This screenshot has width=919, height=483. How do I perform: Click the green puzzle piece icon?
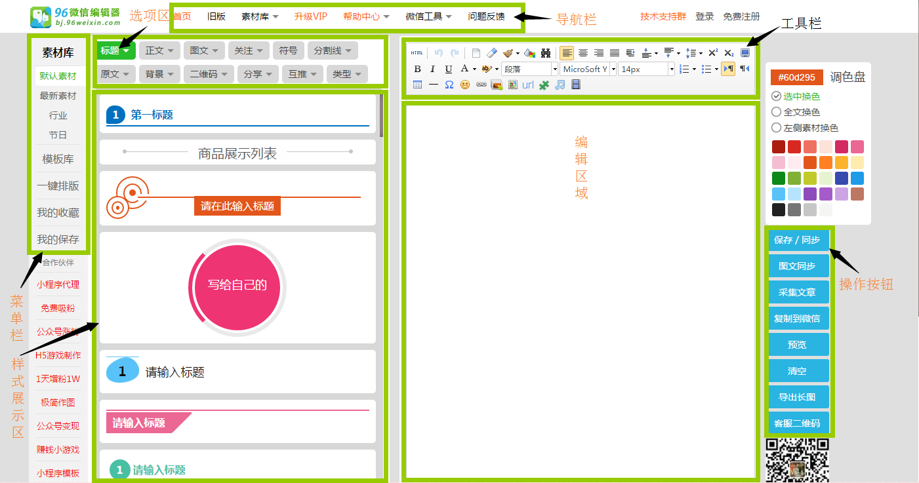(544, 85)
